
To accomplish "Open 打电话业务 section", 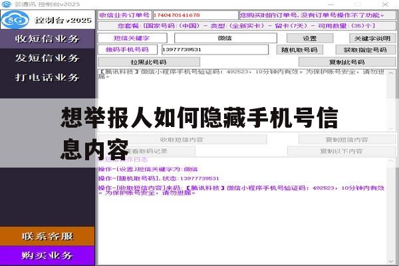I will click(47, 77).
